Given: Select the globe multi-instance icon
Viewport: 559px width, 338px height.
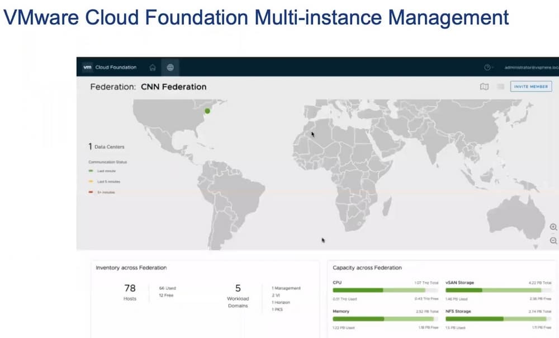Looking at the screenshot, I should (170, 68).
